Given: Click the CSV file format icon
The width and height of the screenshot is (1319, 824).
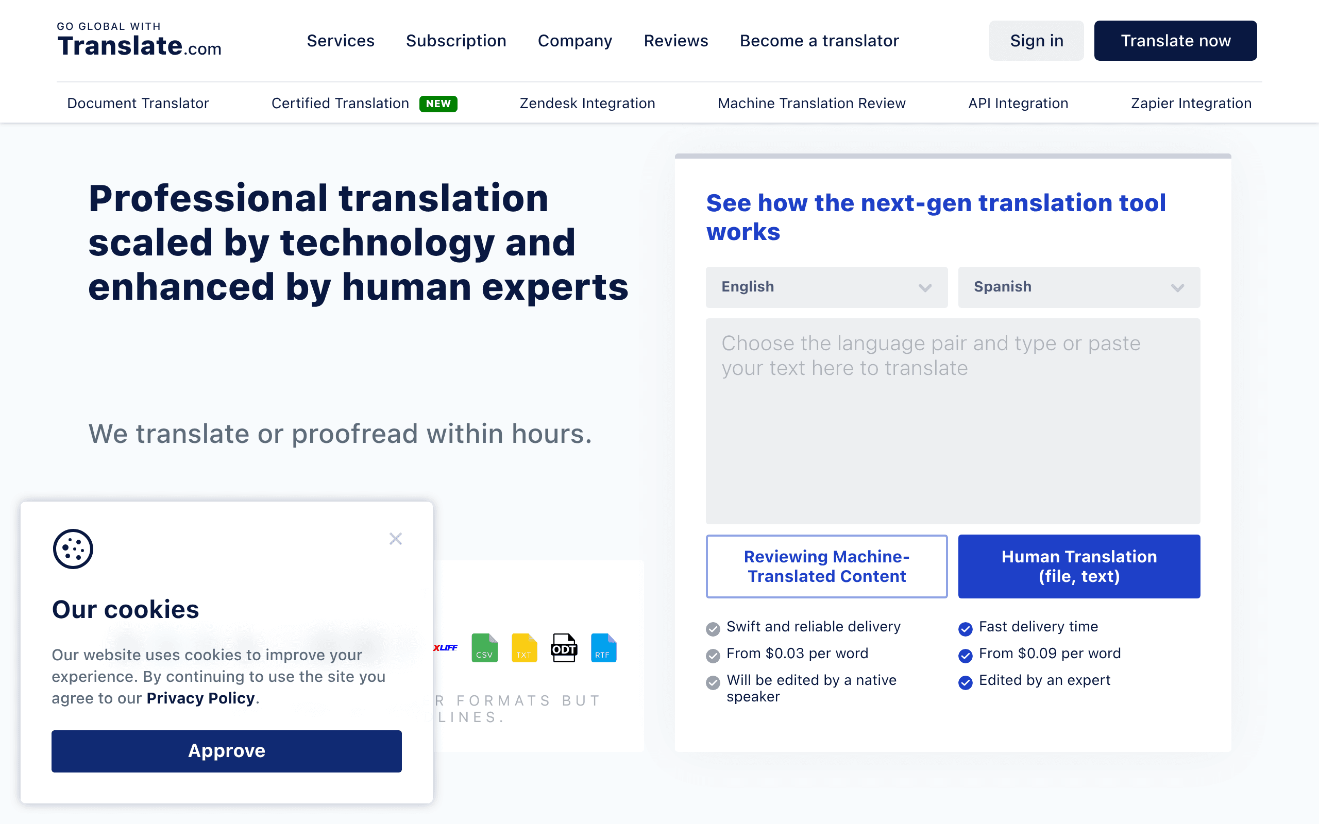Looking at the screenshot, I should (484, 648).
